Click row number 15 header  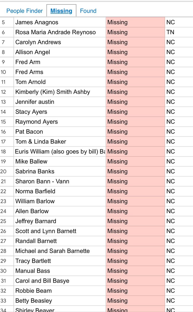(x=3, y=122)
